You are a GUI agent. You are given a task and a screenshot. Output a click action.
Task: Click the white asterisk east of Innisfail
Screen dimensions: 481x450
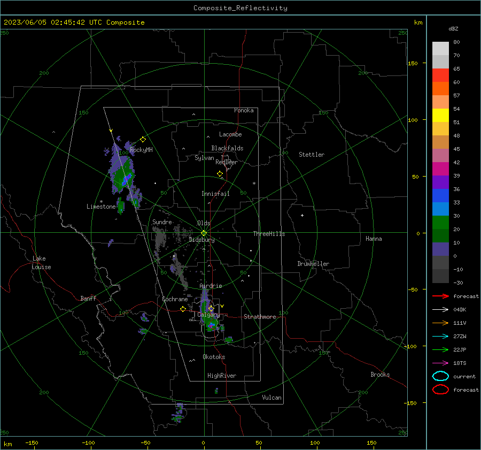(254, 184)
